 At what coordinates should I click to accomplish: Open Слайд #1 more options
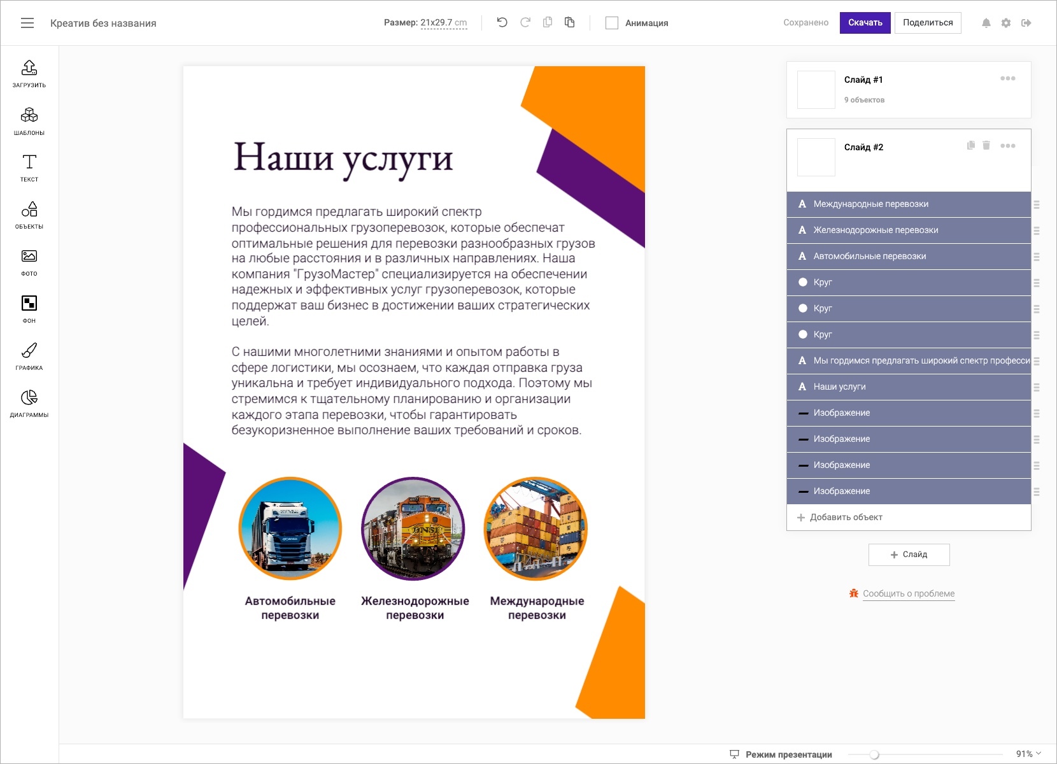tap(1008, 78)
